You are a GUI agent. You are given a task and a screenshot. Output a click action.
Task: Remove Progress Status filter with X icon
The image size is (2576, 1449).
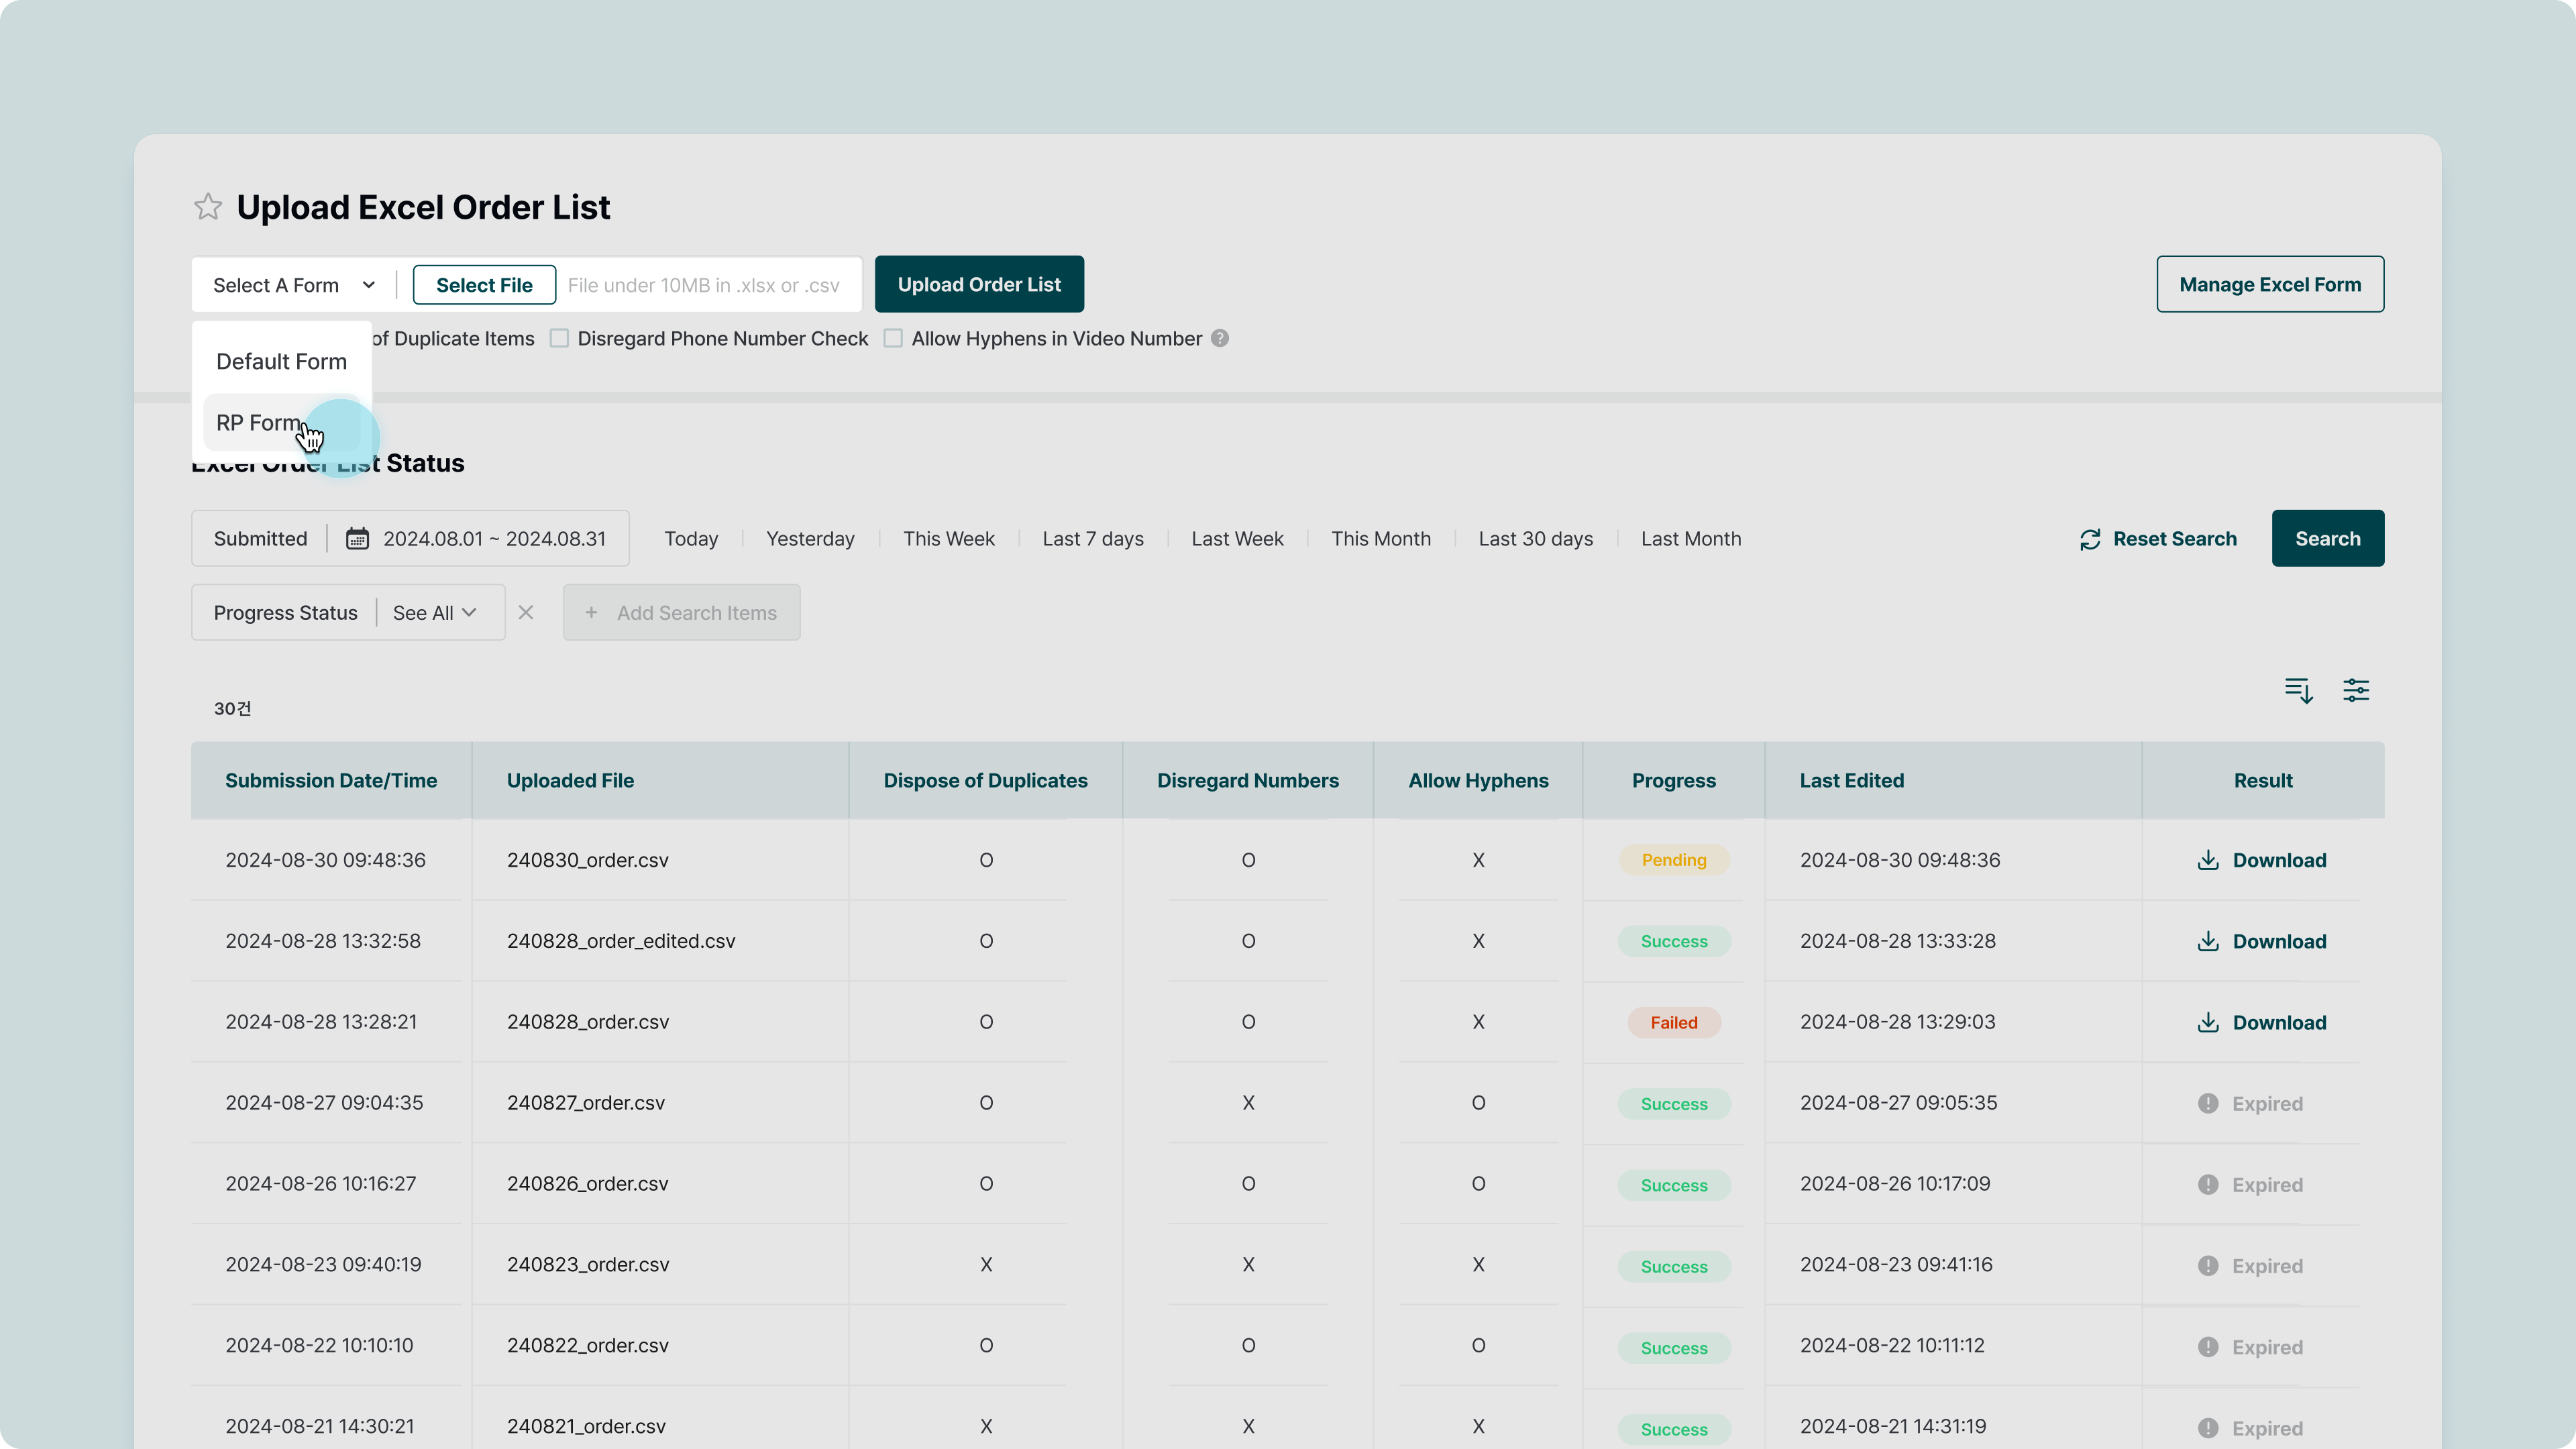click(526, 612)
